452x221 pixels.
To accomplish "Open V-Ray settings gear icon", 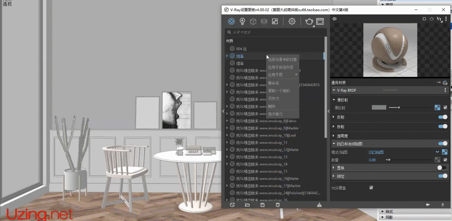I will 292,22.
